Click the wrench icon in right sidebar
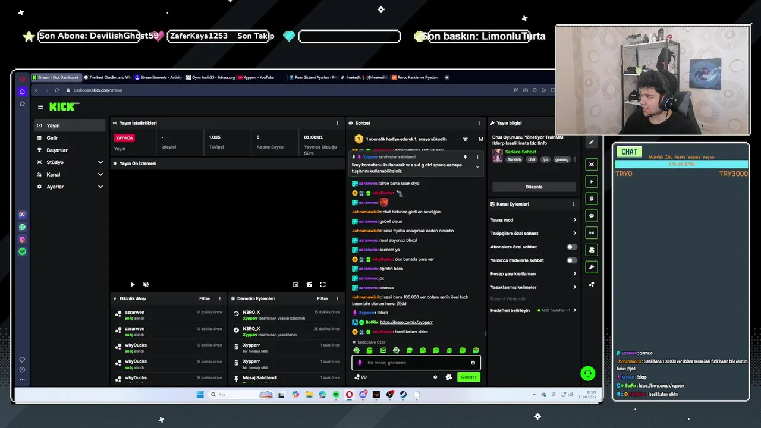This screenshot has height=428, width=761. 591,267
